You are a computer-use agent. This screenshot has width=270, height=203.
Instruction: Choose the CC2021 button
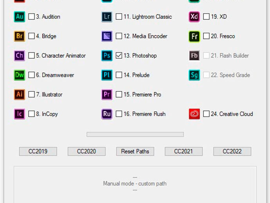pos(184,151)
